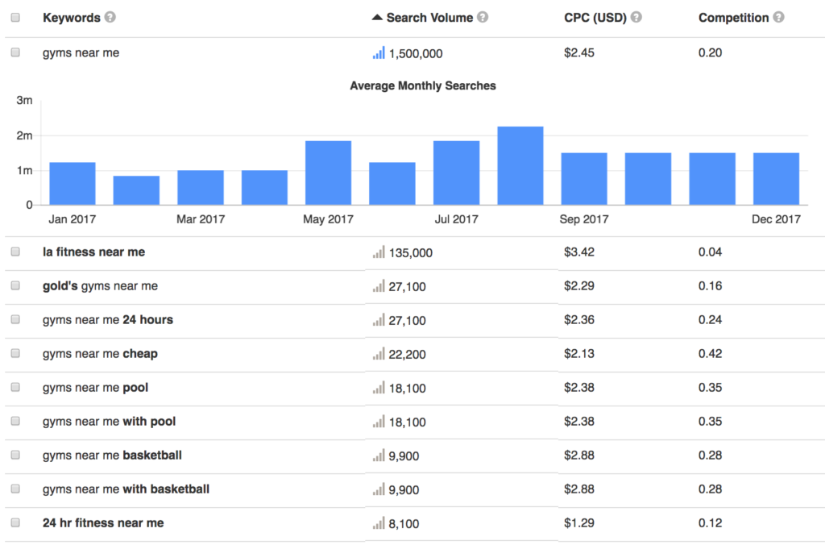The image size is (825, 545).
Task: Click blue trend chart icon for gyms near me
Action: coord(379,52)
